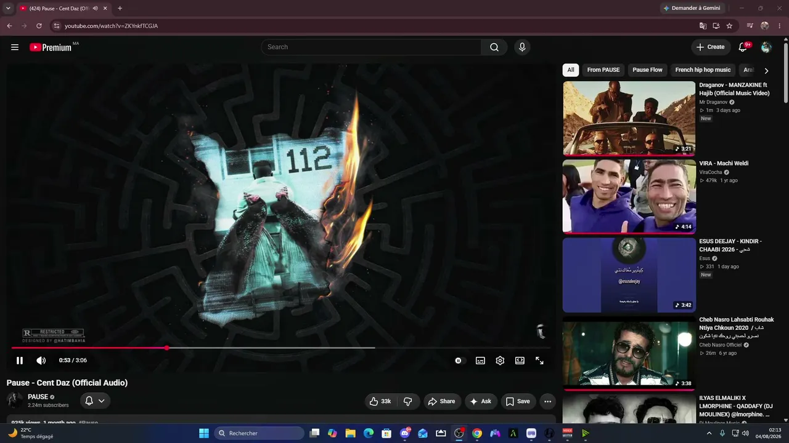
Task: Open the YouTube guide hamburger menu
Action: pos(15,47)
